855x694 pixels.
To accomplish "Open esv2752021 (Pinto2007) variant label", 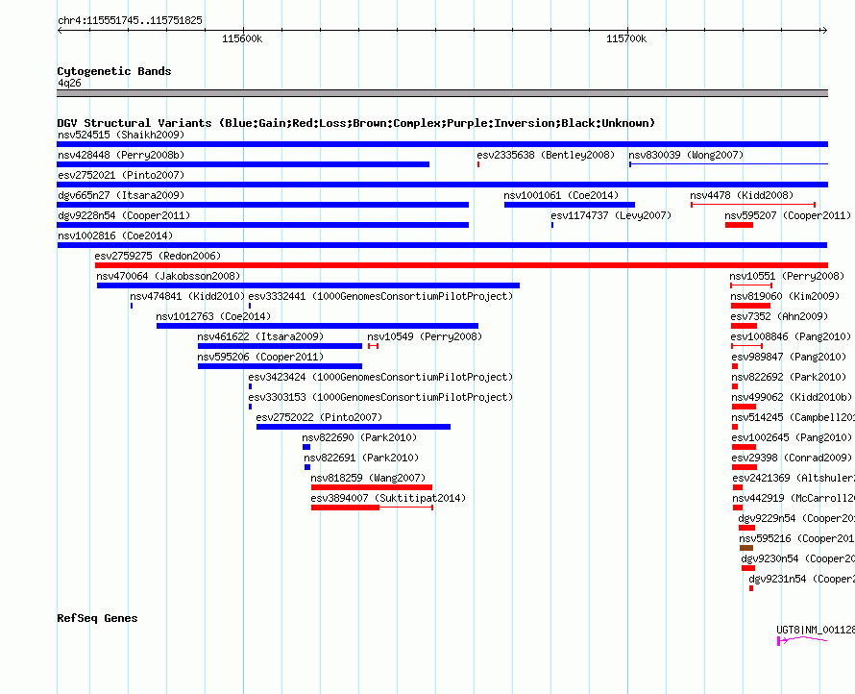I will [x=121, y=175].
